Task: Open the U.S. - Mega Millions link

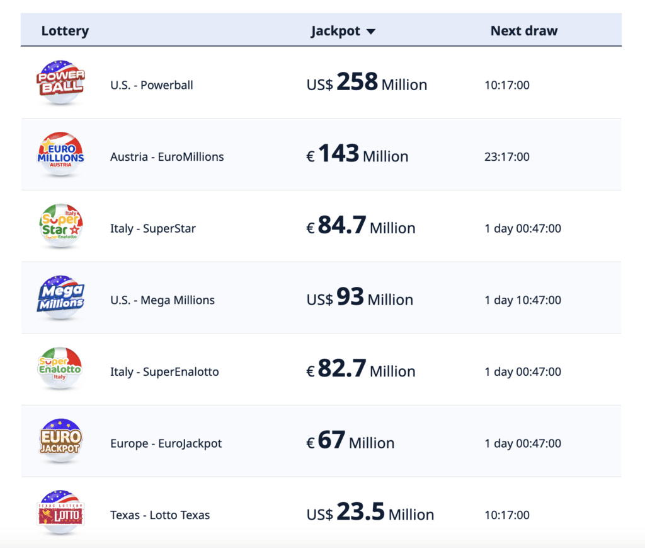Action: tap(162, 300)
